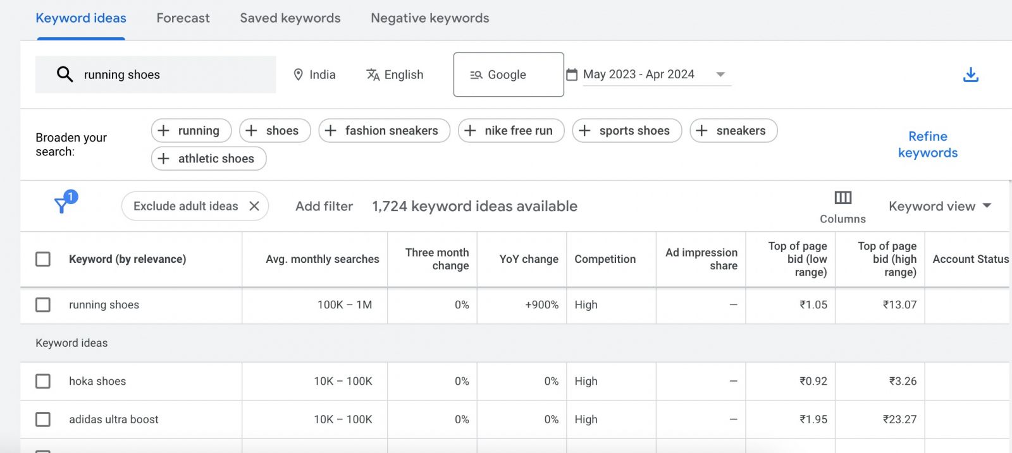Add 'running' to broaden search
Image resolution: width=1012 pixels, height=453 pixels.
(x=191, y=131)
